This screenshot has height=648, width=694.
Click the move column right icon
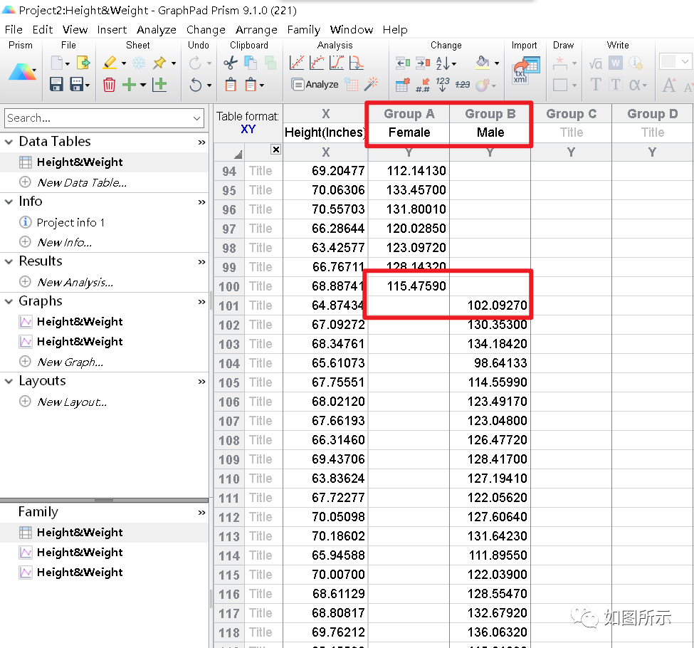(x=423, y=63)
